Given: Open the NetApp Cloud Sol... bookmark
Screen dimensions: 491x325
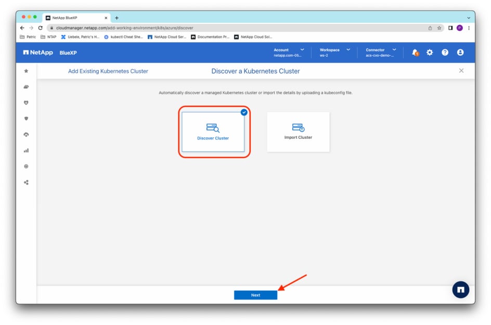Looking at the screenshot, I should tap(253, 37).
